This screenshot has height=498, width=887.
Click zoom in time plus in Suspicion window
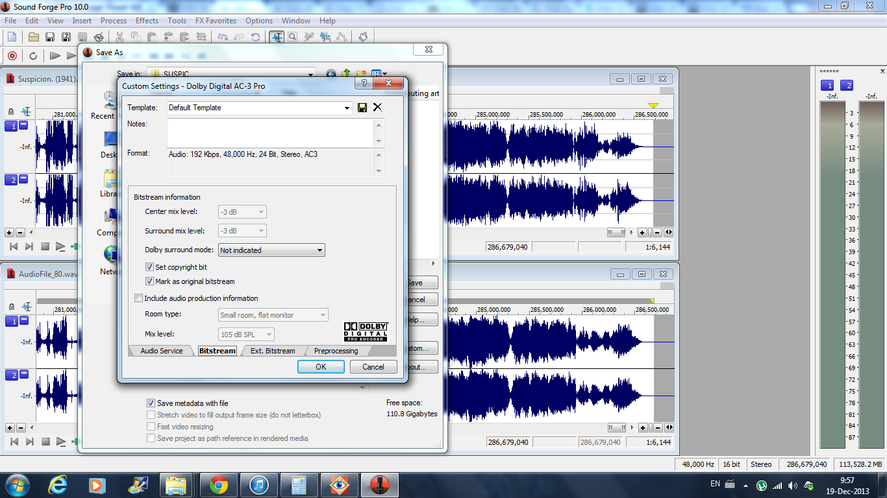[x=642, y=232]
